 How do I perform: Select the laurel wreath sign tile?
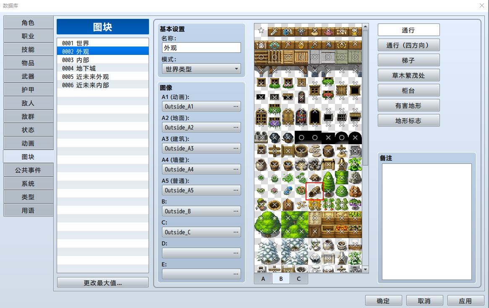coord(342,44)
